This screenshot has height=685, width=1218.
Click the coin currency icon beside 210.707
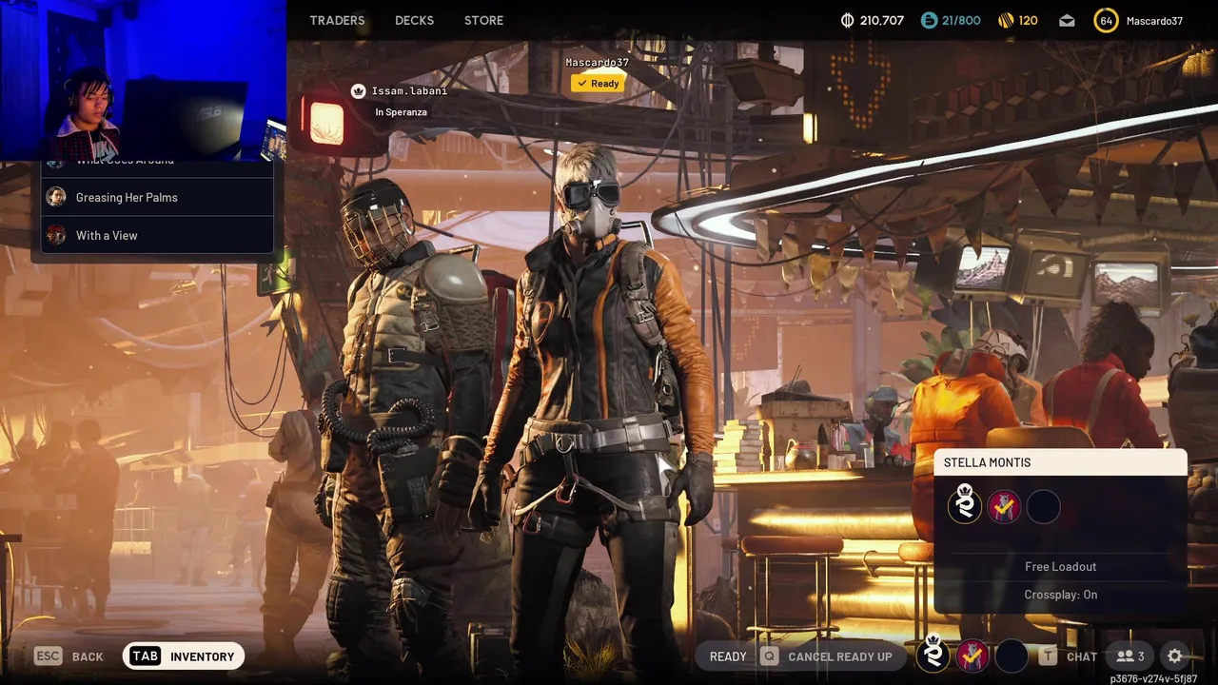pyautogui.click(x=848, y=20)
